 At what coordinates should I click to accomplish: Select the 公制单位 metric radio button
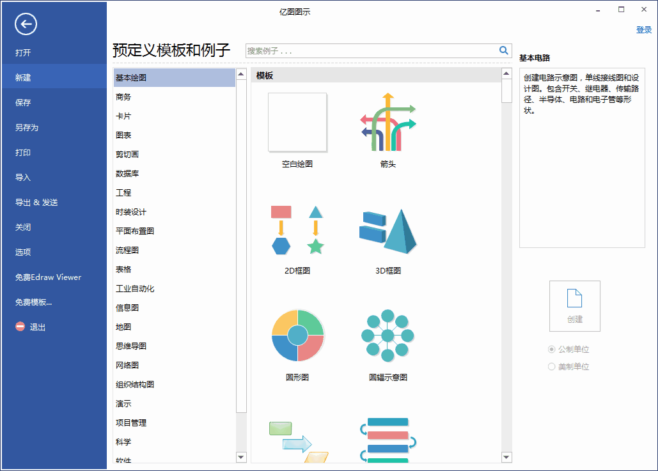pos(551,350)
